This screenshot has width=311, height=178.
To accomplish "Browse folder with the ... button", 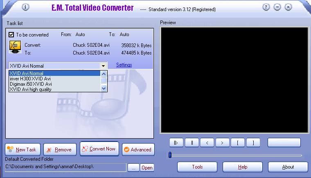I will 133,168.
